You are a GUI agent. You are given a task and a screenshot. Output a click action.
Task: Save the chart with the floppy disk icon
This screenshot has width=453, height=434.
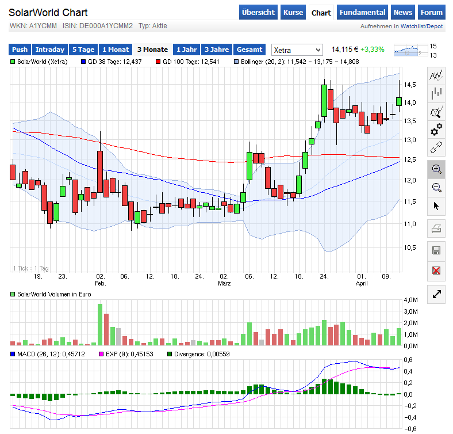pos(436,250)
